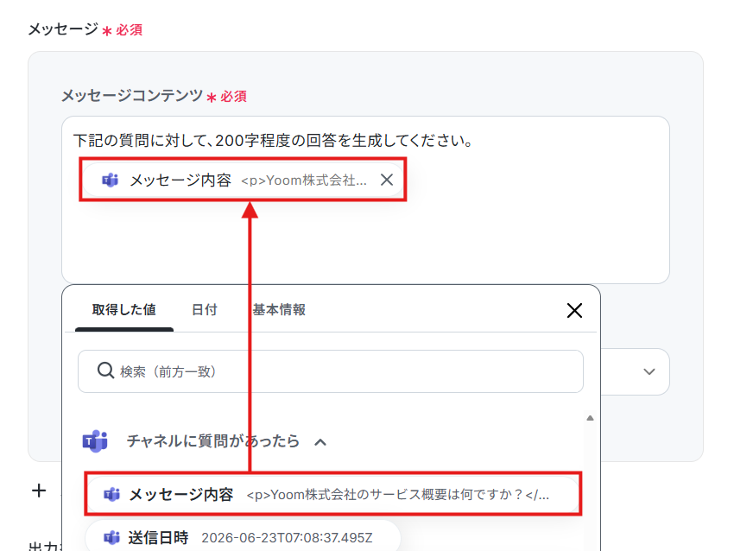This screenshot has height=551, width=734.
Task: Click the large Teams icon beside チャネルに質問があったら
Action: tap(95, 440)
